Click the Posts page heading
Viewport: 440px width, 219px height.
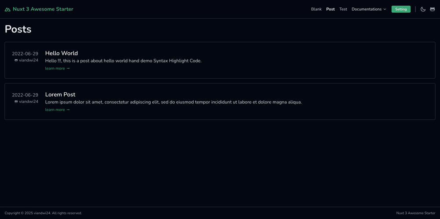[x=18, y=29]
